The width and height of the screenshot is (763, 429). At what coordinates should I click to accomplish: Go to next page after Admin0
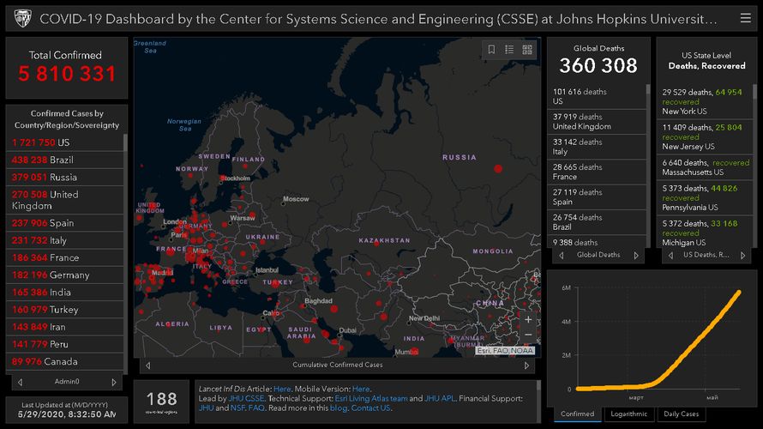click(114, 382)
